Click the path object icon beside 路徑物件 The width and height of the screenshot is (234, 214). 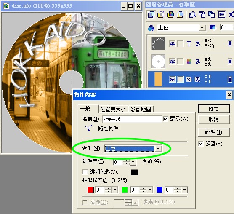pos(89,128)
